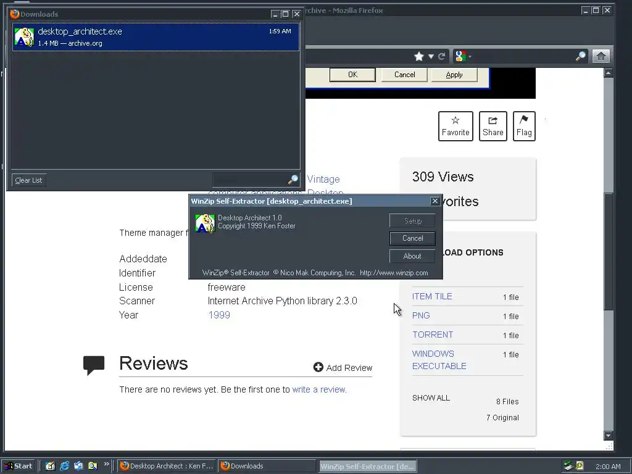Screen dimensions: 632x474
Task: Click the Reviews speech bubble icon
Action: [x=94, y=365]
